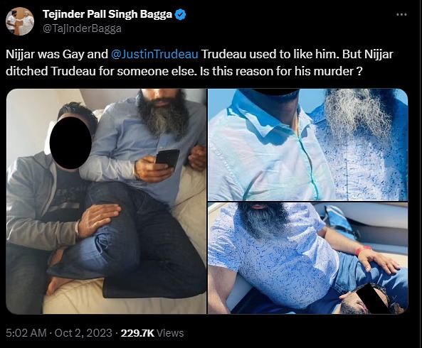Open the @JustinTrudeau mention link
The image size is (422, 348).
tap(154, 54)
